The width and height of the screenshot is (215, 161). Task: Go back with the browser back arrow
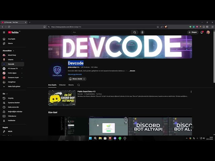point(2,27)
